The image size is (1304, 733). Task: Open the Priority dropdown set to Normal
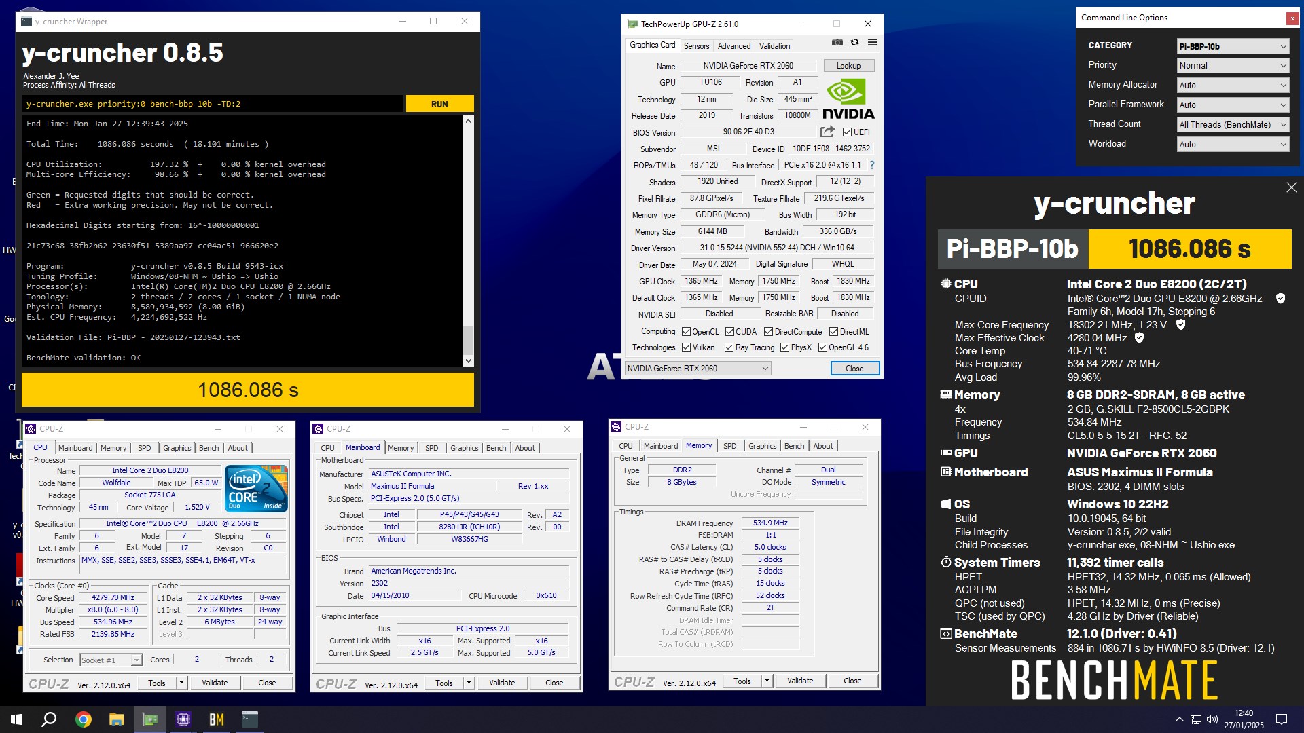point(1233,66)
